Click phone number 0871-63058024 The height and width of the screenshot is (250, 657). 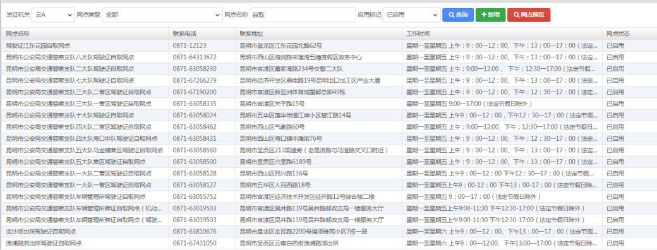pos(195,115)
